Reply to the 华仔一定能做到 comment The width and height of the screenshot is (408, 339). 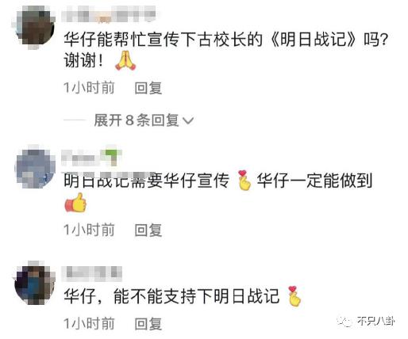[x=148, y=230]
